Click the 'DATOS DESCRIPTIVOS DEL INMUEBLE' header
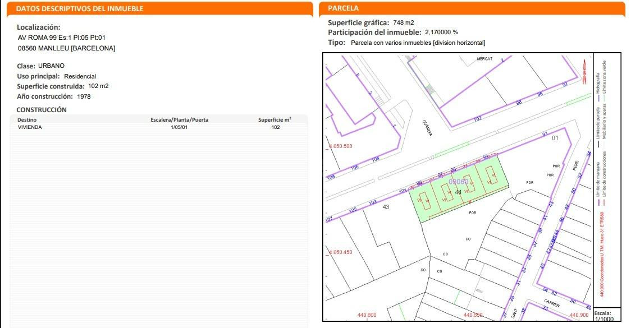Image resolution: width=631 pixels, height=328 pixels. pyautogui.click(x=80, y=8)
